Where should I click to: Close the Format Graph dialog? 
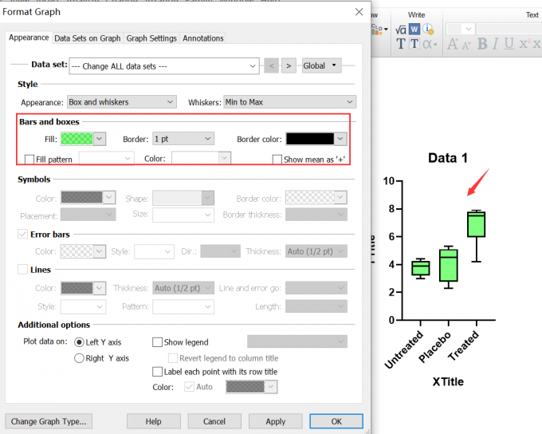tap(359, 12)
